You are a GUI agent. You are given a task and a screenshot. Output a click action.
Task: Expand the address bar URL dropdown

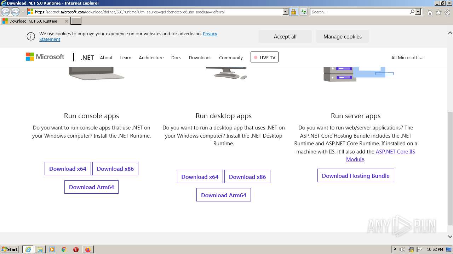(286, 12)
